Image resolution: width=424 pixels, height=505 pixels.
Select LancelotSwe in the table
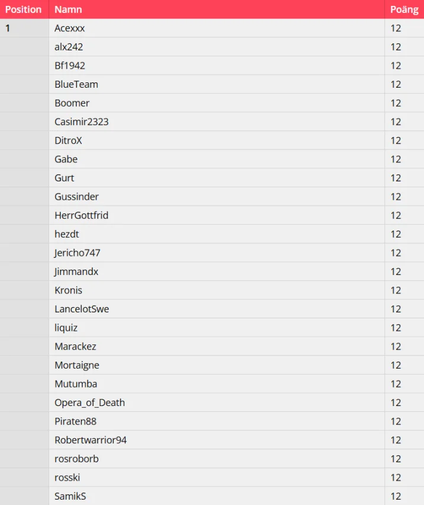[x=82, y=309]
